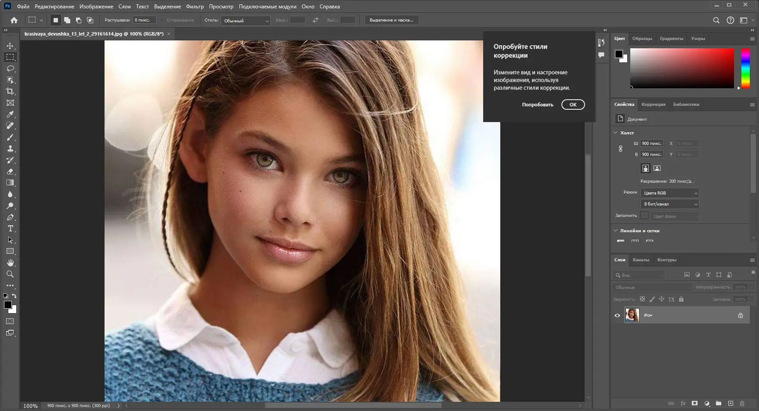Click the rainbow hue slider strip
The width and height of the screenshot is (759, 411).
tap(745, 68)
